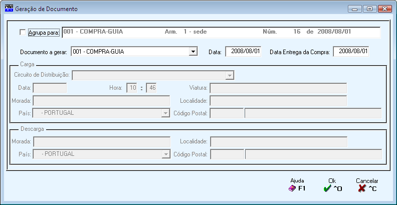Click the Carga Código Postal first field
The image size is (397, 205).
pos(227,113)
